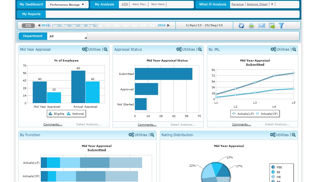Screen dimensions: 321x182
Task: Zoom the Mid Year Appraisal panel
Action: point(106,49)
